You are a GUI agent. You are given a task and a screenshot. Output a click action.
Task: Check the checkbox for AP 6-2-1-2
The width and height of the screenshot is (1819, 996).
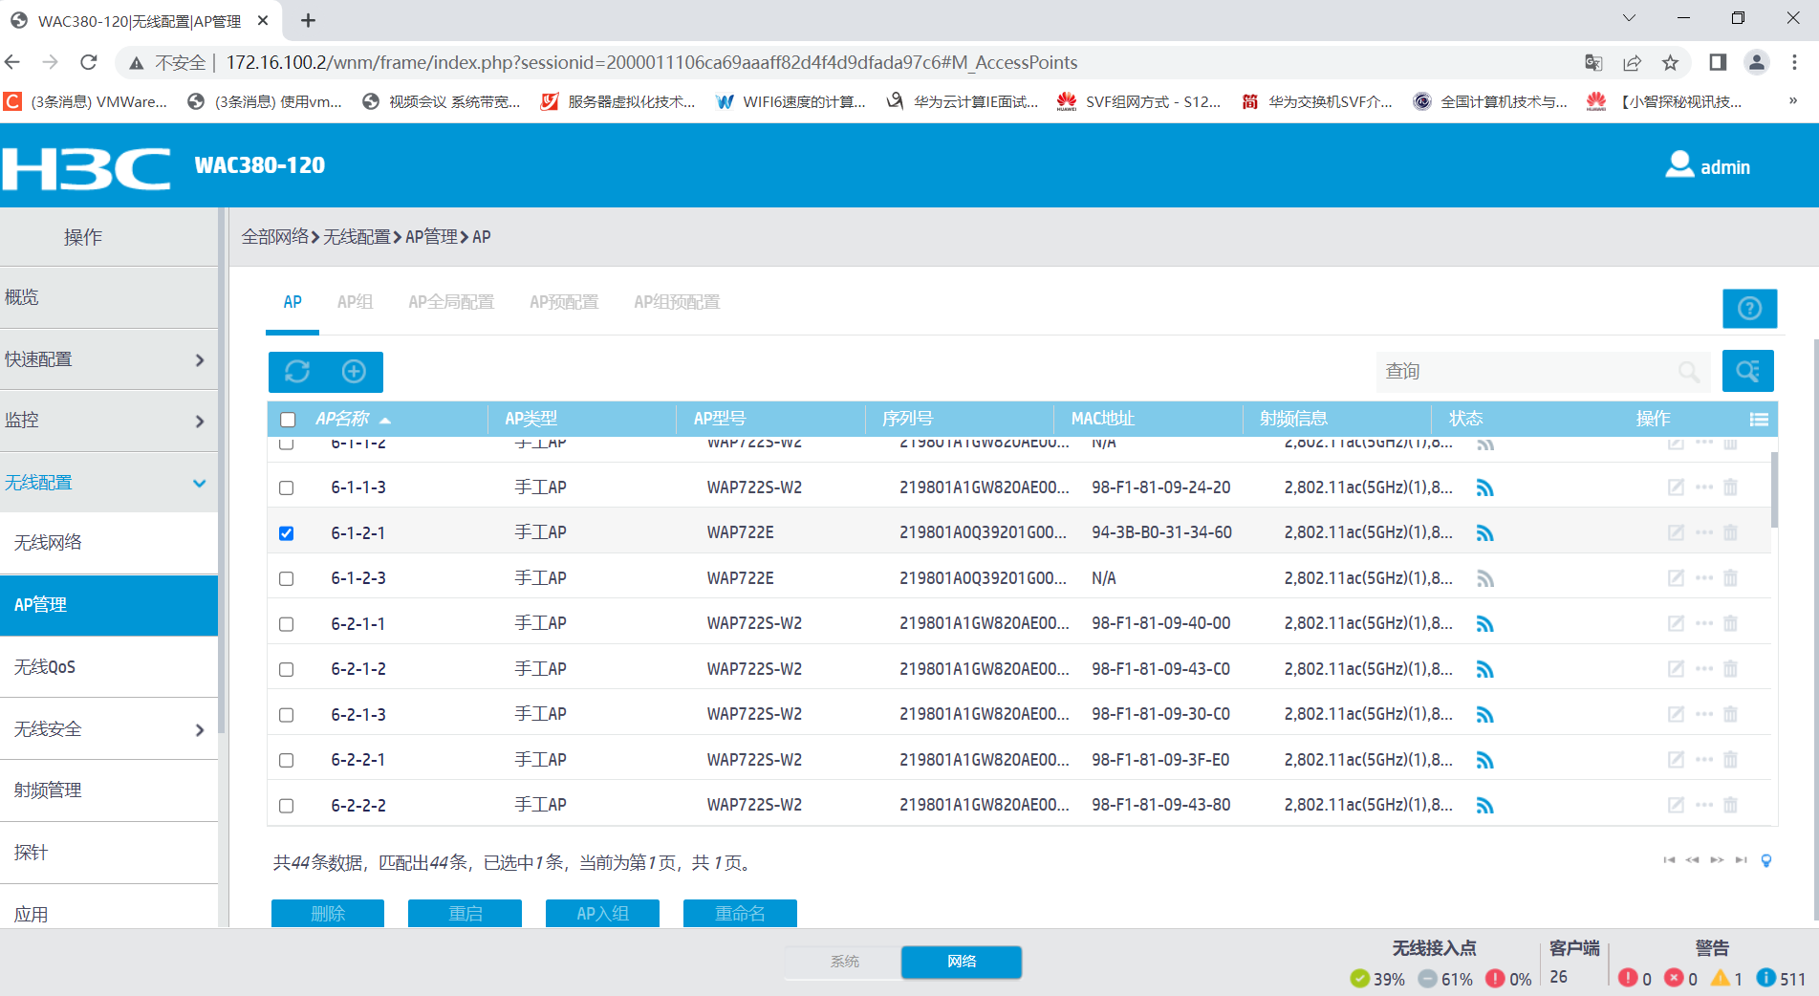click(x=287, y=669)
